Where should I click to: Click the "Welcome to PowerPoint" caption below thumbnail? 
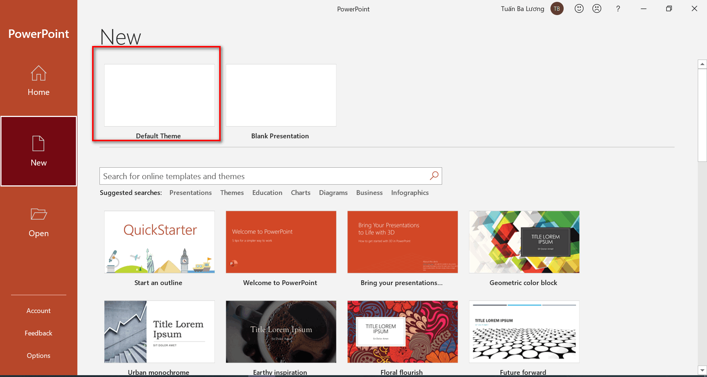click(x=280, y=283)
